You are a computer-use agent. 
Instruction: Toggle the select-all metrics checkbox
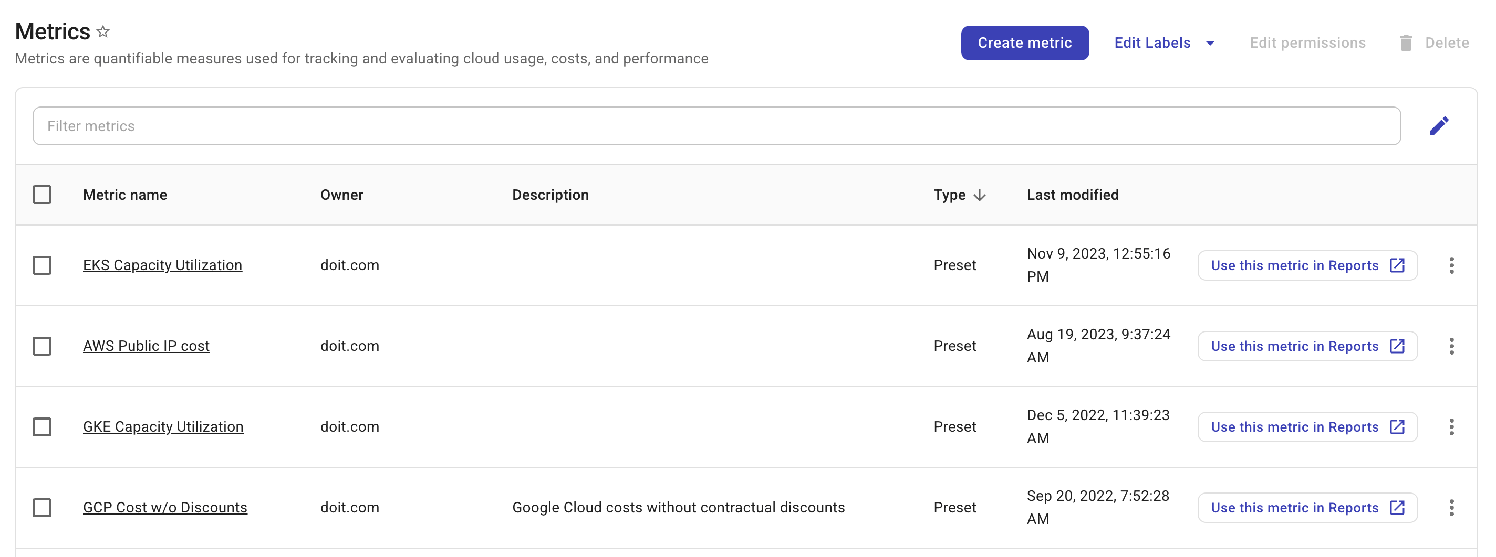tap(42, 195)
